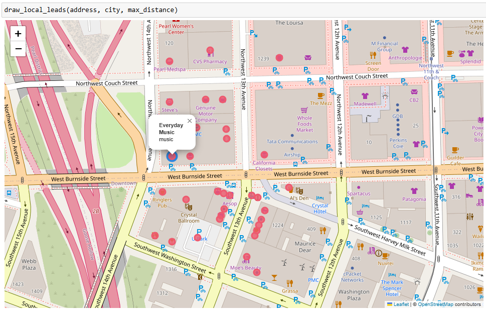The height and width of the screenshot is (310, 486).
Task: Click the Genuine Motor Company label
Action: (x=206, y=114)
